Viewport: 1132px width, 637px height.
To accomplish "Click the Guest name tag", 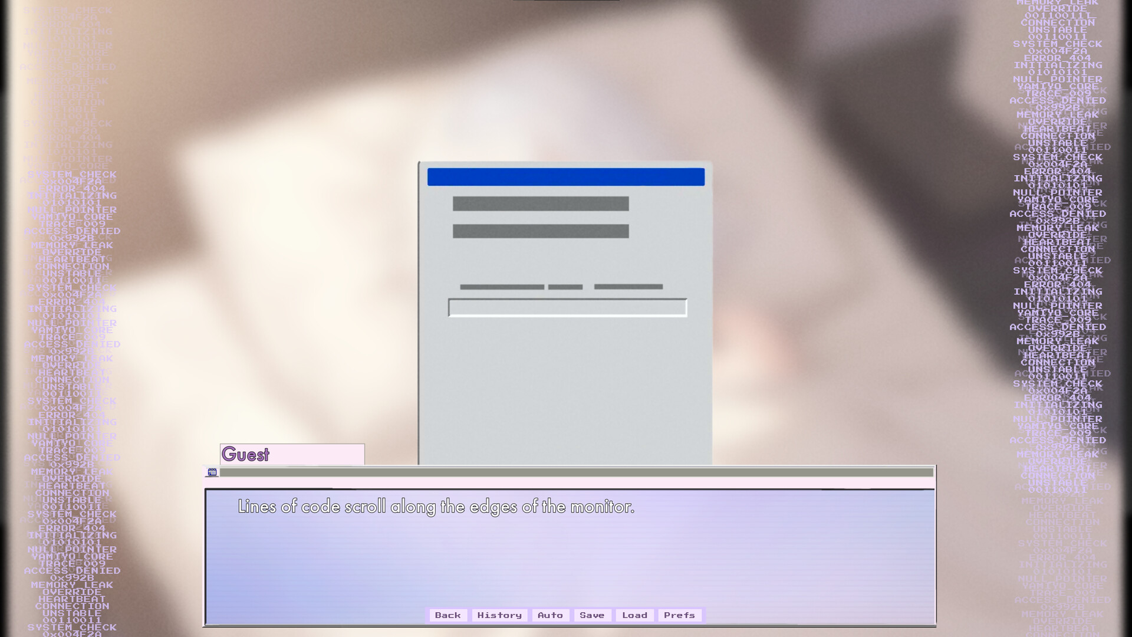I will coord(246,454).
